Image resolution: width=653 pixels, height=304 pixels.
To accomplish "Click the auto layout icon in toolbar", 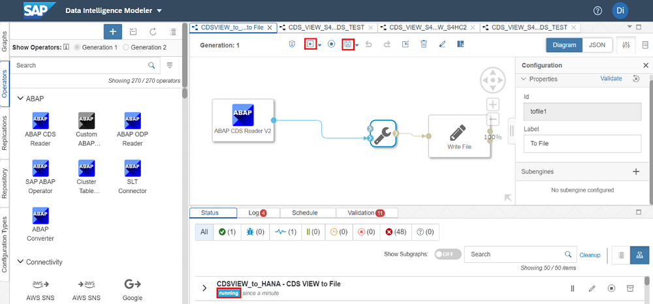I will [x=460, y=44].
